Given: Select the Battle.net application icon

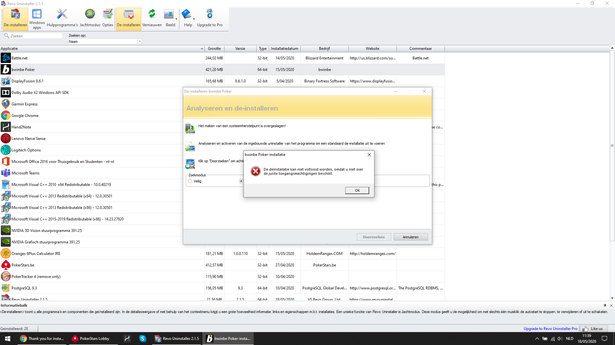Looking at the screenshot, I should tap(6, 58).
